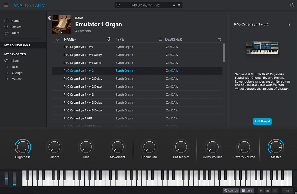This screenshot has width=297, height=194.
Task: Click the preset list vertical scrollbar
Action: click(224, 53)
